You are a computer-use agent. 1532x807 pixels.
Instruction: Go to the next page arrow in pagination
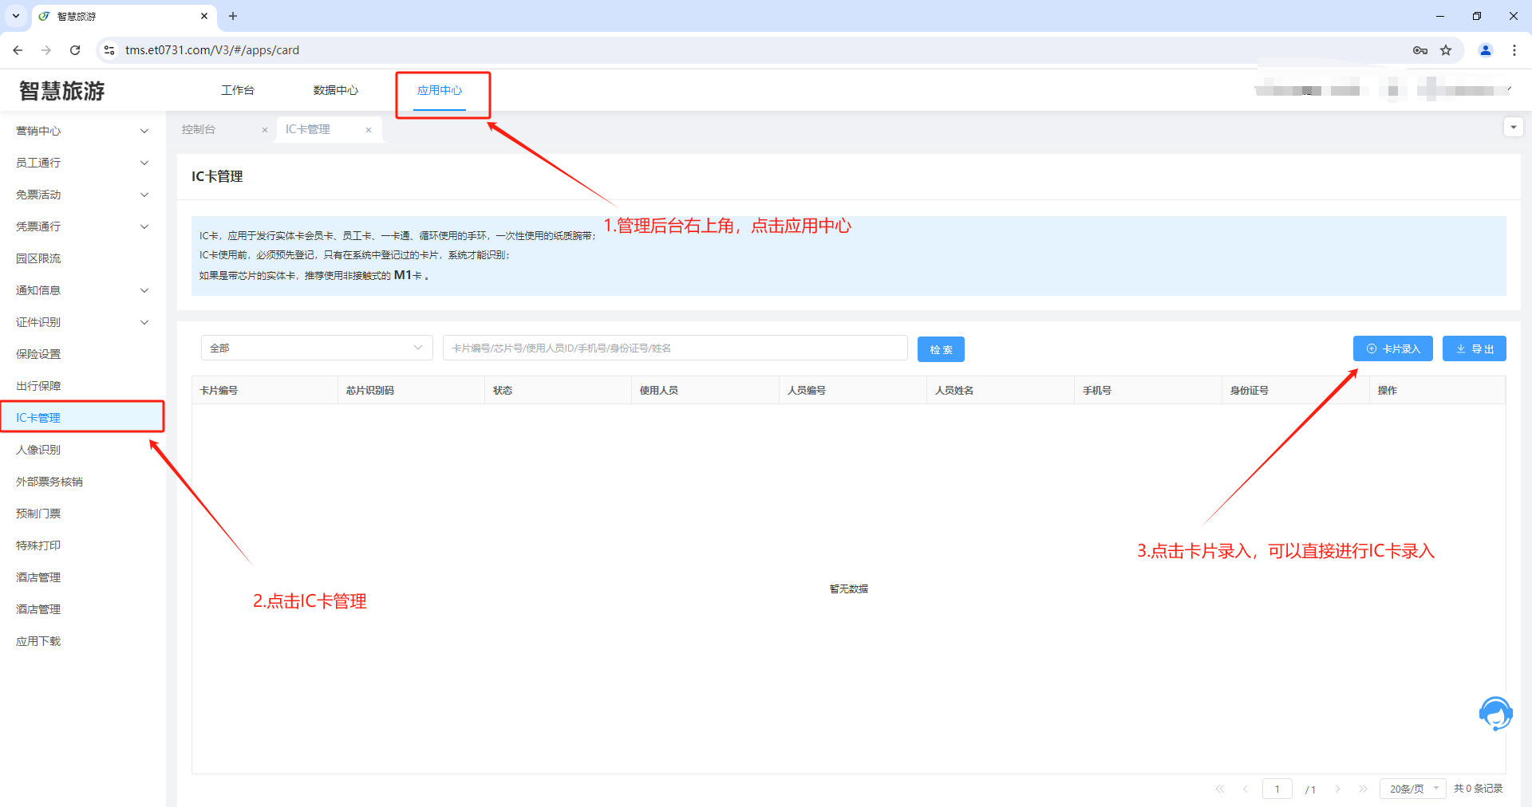(x=1338, y=789)
